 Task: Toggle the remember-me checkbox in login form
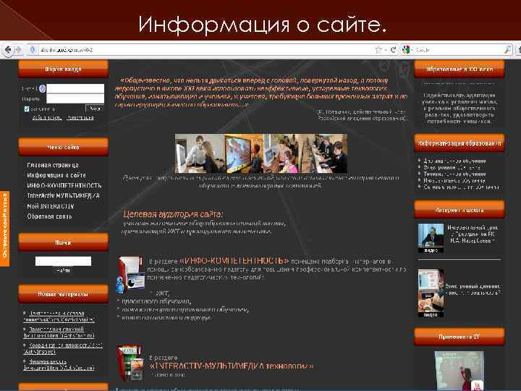click(27, 109)
